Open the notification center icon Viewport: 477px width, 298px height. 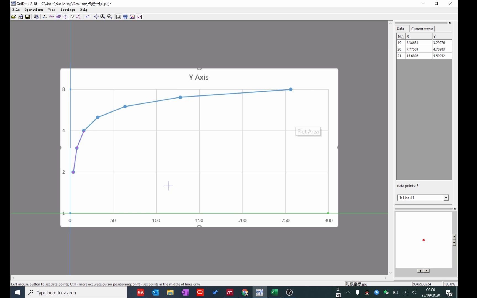pyautogui.click(x=449, y=293)
